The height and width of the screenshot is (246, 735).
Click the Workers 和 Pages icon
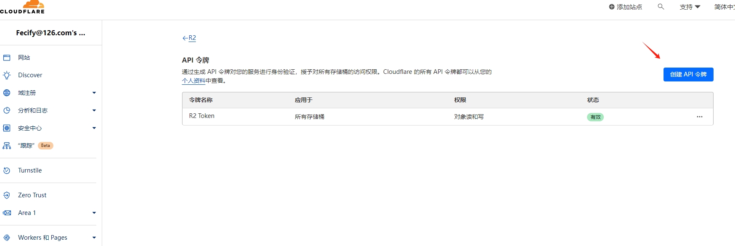pos(7,238)
